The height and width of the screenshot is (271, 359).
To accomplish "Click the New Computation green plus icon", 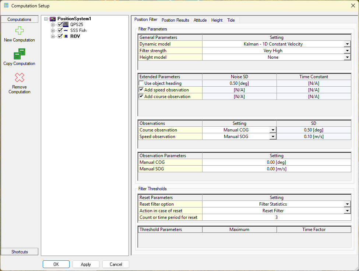I will (20, 31).
